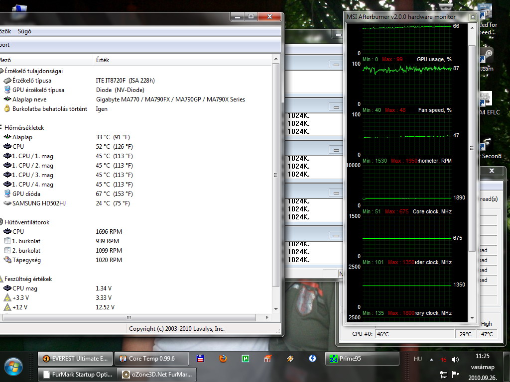
Task: Launch Firefox from the taskbar
Action: click(223, 358)
